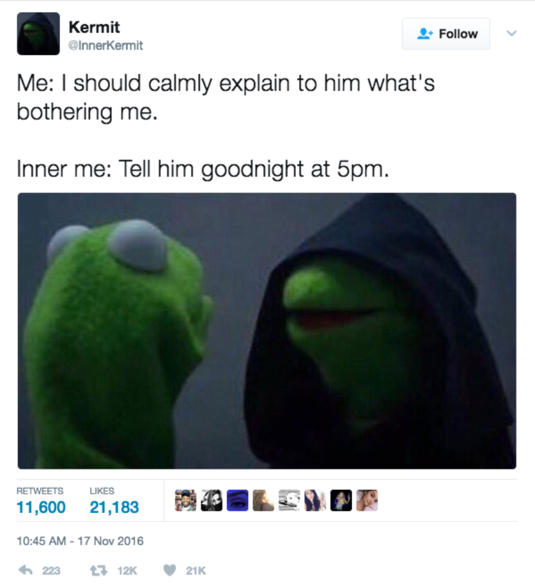Screen dimensions: 535x587
Task: Expand the tweet options chevron menu
Action: (511, 33)
